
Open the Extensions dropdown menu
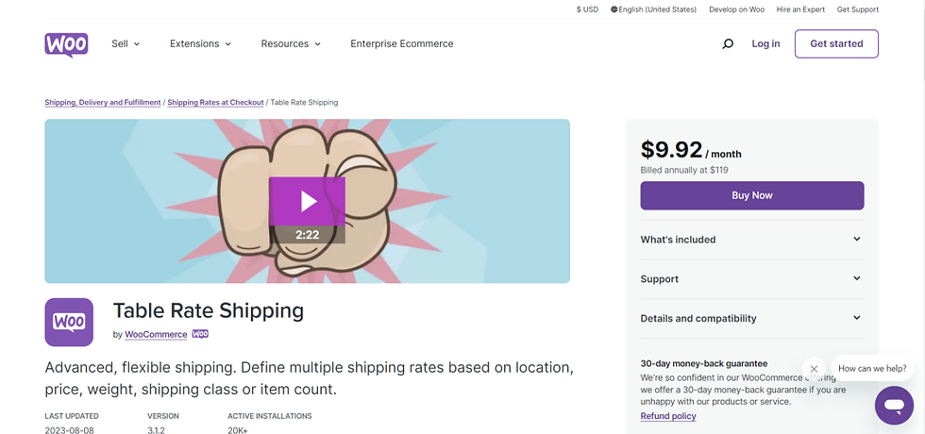pos(200,44)
